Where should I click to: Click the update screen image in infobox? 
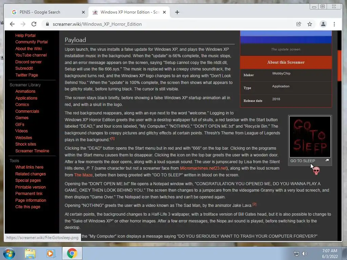coord(286,37)
